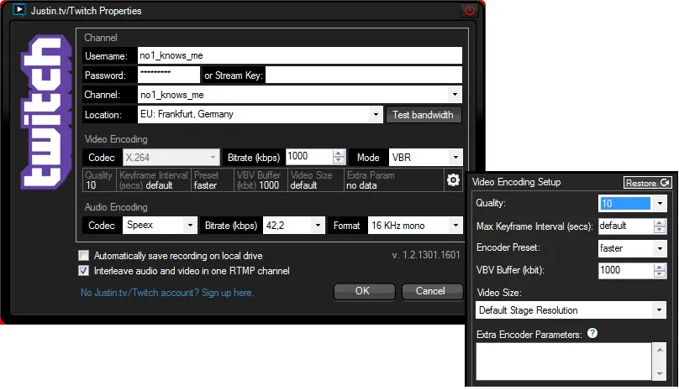Click the red power close icon
679x390 pixels.
[x=470, y=10]
